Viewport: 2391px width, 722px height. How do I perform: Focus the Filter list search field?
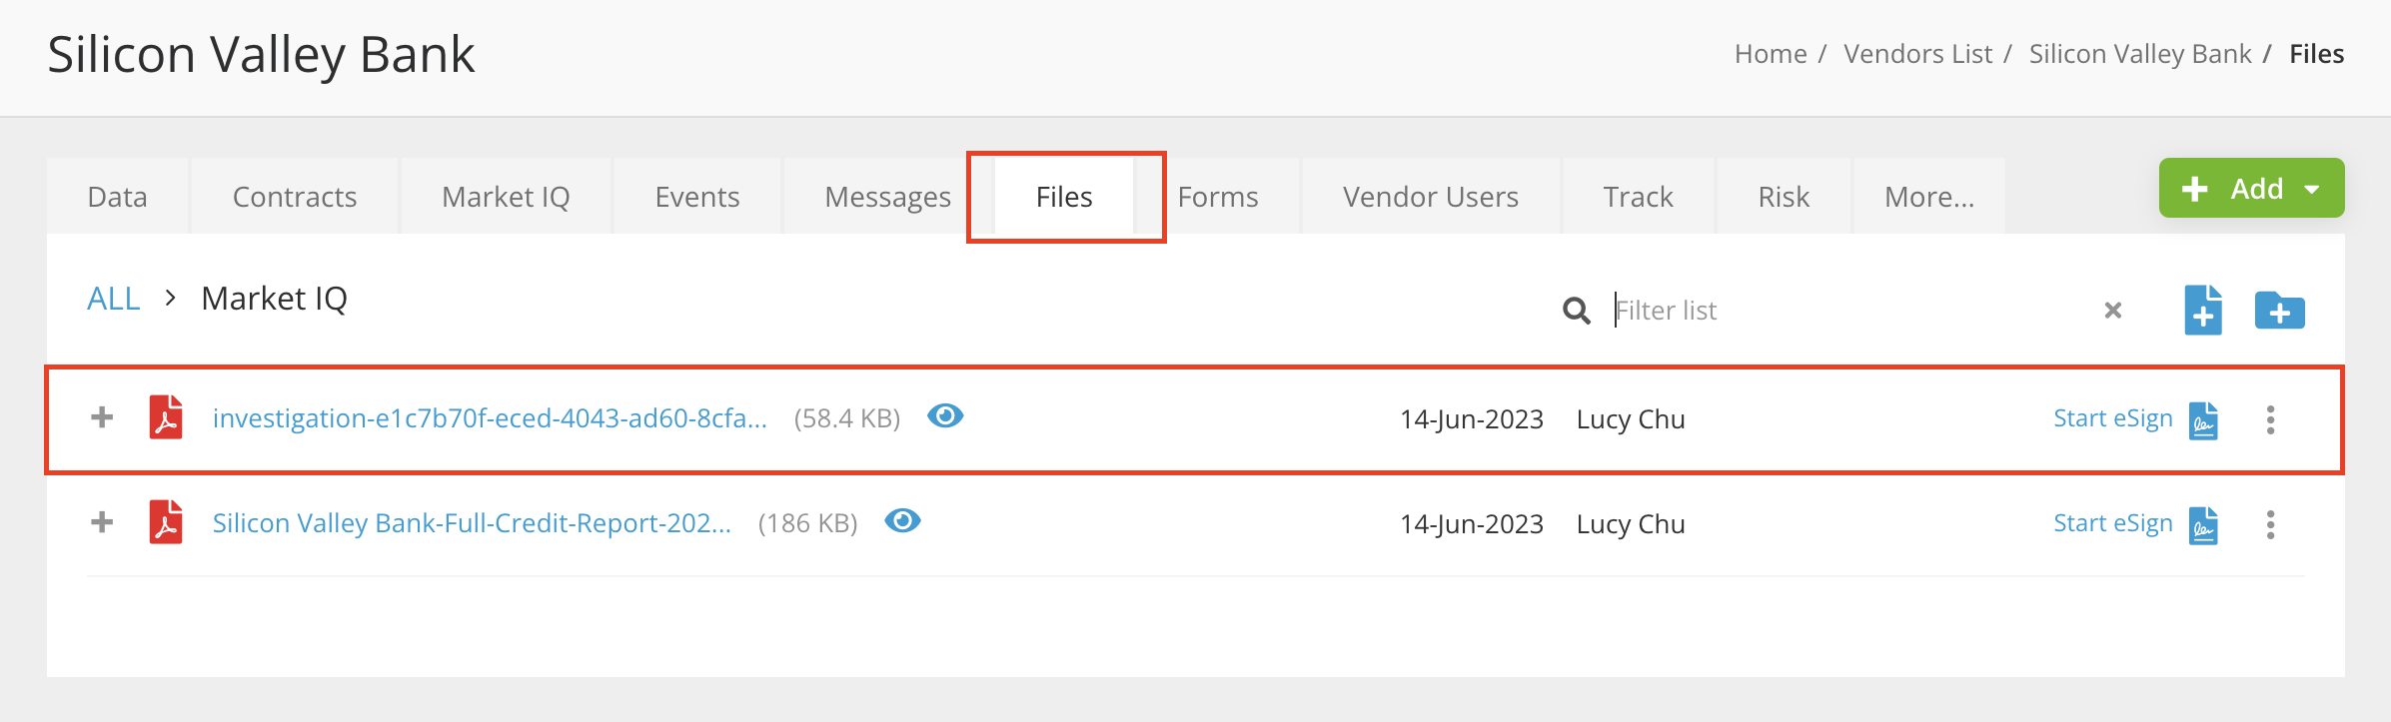1848,311
